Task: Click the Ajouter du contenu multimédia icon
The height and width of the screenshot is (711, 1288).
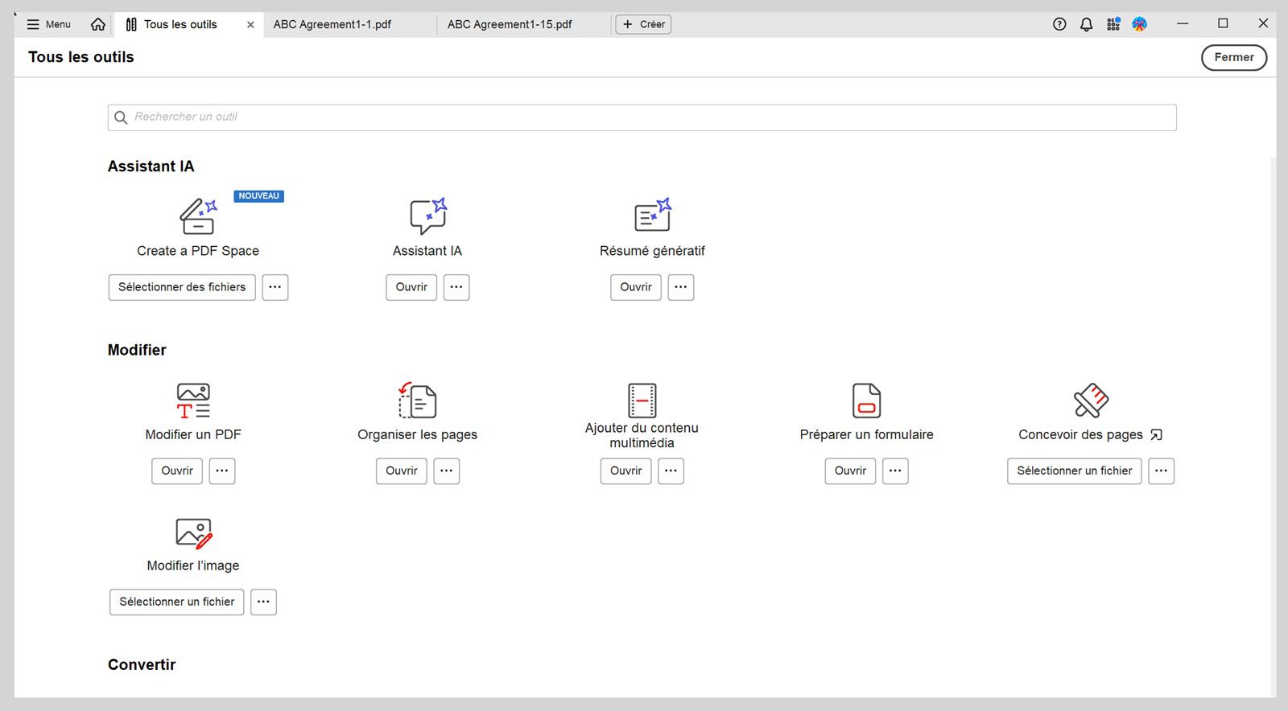Action: (x=642, y=400)
